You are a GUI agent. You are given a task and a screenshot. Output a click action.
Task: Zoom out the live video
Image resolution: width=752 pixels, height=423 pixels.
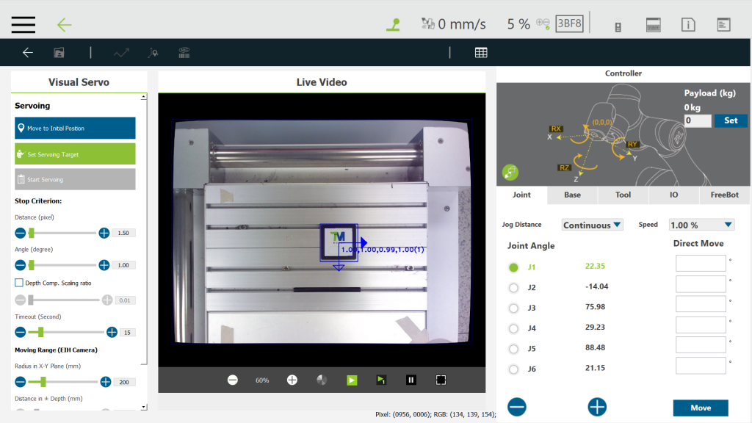pyautogui.click(x=233, y=380)
